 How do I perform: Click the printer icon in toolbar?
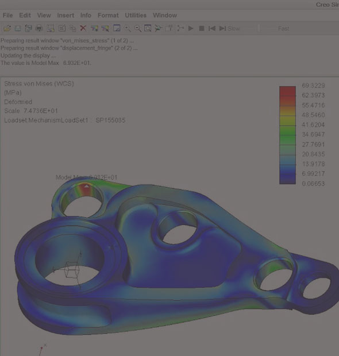39,28
